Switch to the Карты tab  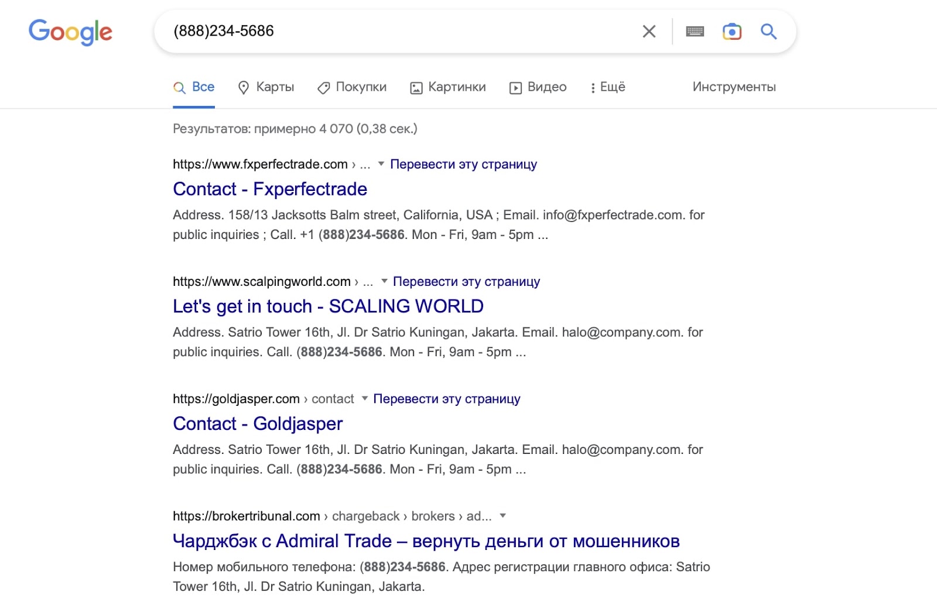[x=266, y=87]
